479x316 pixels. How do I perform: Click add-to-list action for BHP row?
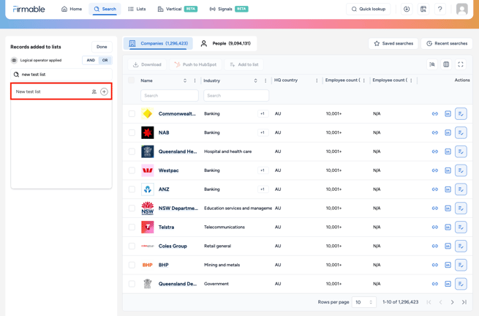(461, 265)
